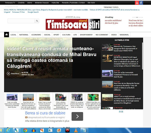Click the metro inauguration sidebar thumbnail
This screenshot has width=151, height=133.
coord(107,47)
